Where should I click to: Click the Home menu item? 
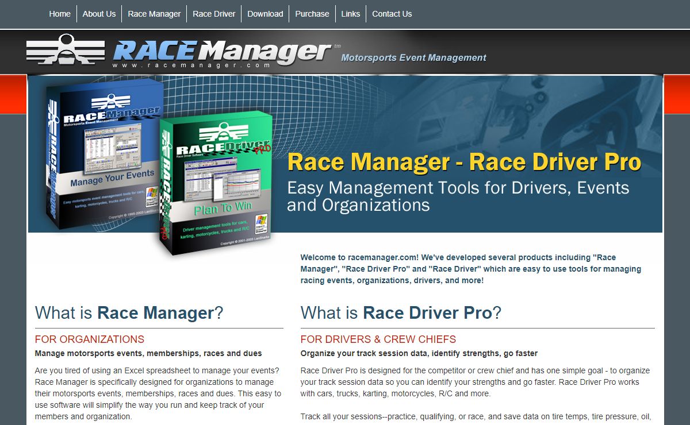click(x=60, y=14)
